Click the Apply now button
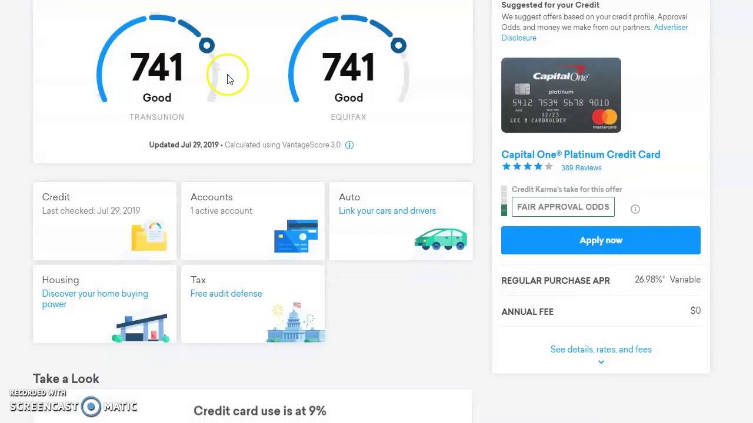753x423 pixels. [x=601, y=240]
